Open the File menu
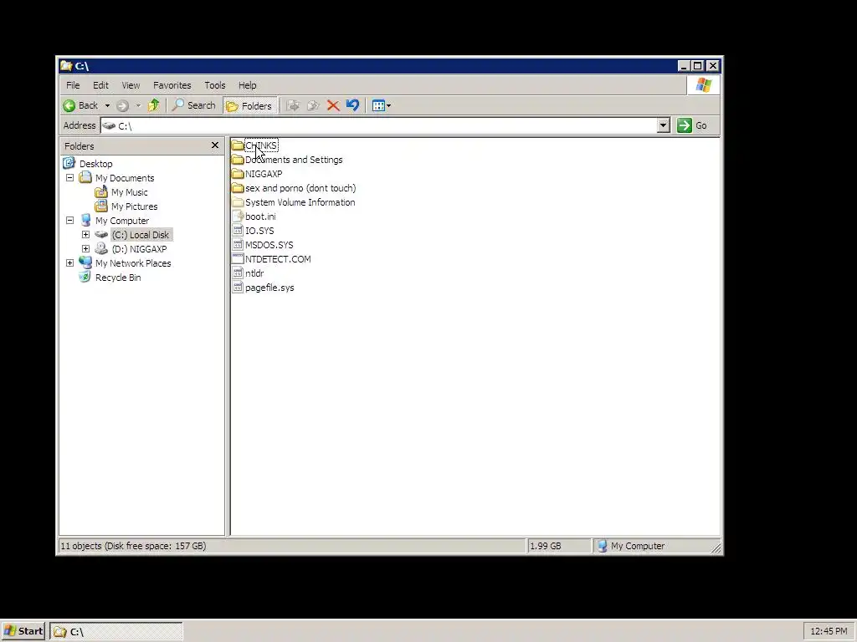857x642 pixels. click(x=73, y=85)
